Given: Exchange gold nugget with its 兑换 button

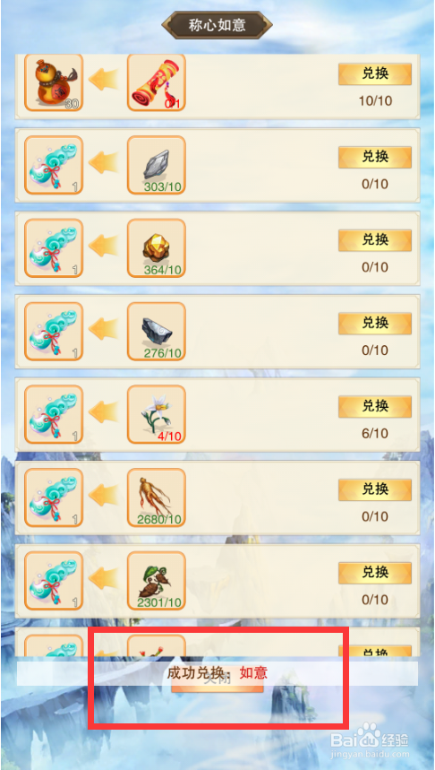Looking at the screenshot, I should tap(375, 240).
